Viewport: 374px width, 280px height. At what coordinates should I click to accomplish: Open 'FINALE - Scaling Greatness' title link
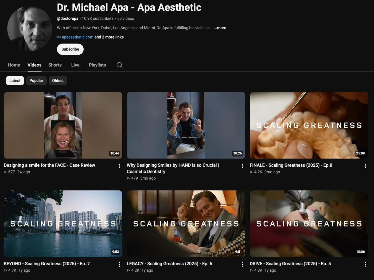pos(291,165)
